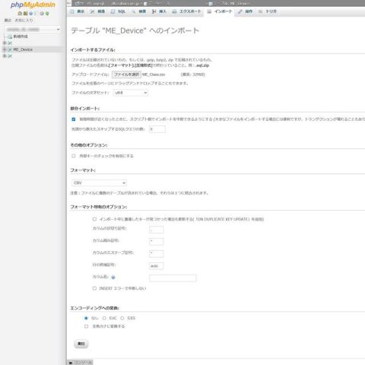Click the 行の終端記号 auto field
The height and width of the screenshot is (365, 365).
point(157,266)
